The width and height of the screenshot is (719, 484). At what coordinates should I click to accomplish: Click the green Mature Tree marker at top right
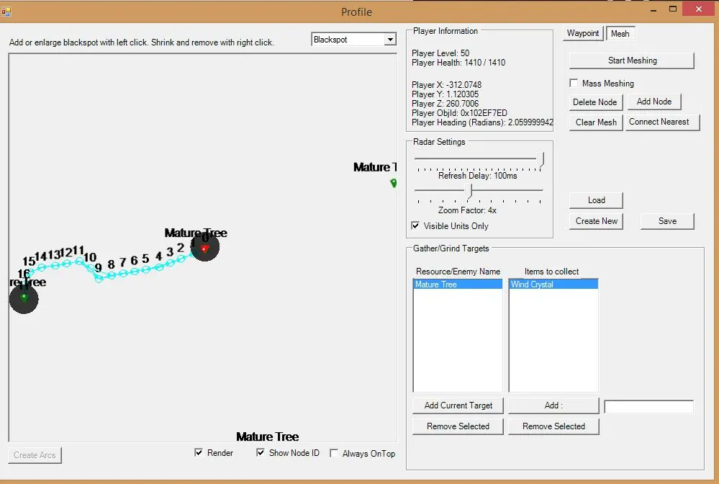(x=394, y=183)
